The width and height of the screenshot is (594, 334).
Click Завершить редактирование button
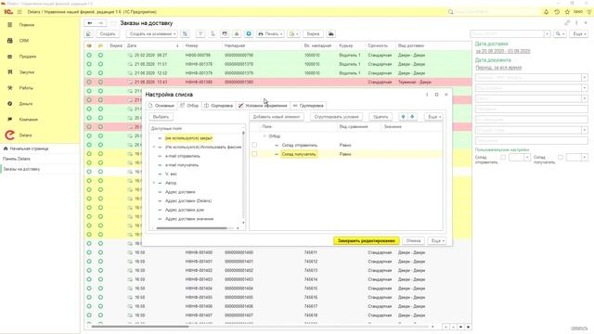coord(367,241)
